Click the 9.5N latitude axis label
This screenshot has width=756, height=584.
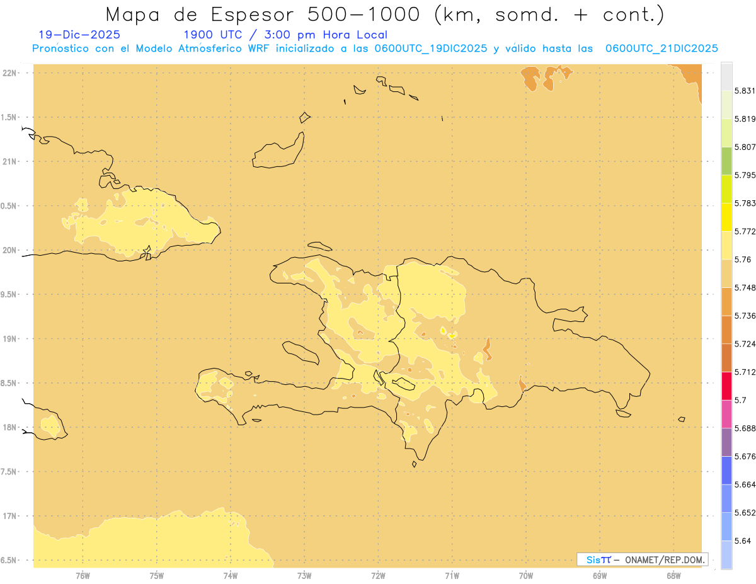click(9, 294)
